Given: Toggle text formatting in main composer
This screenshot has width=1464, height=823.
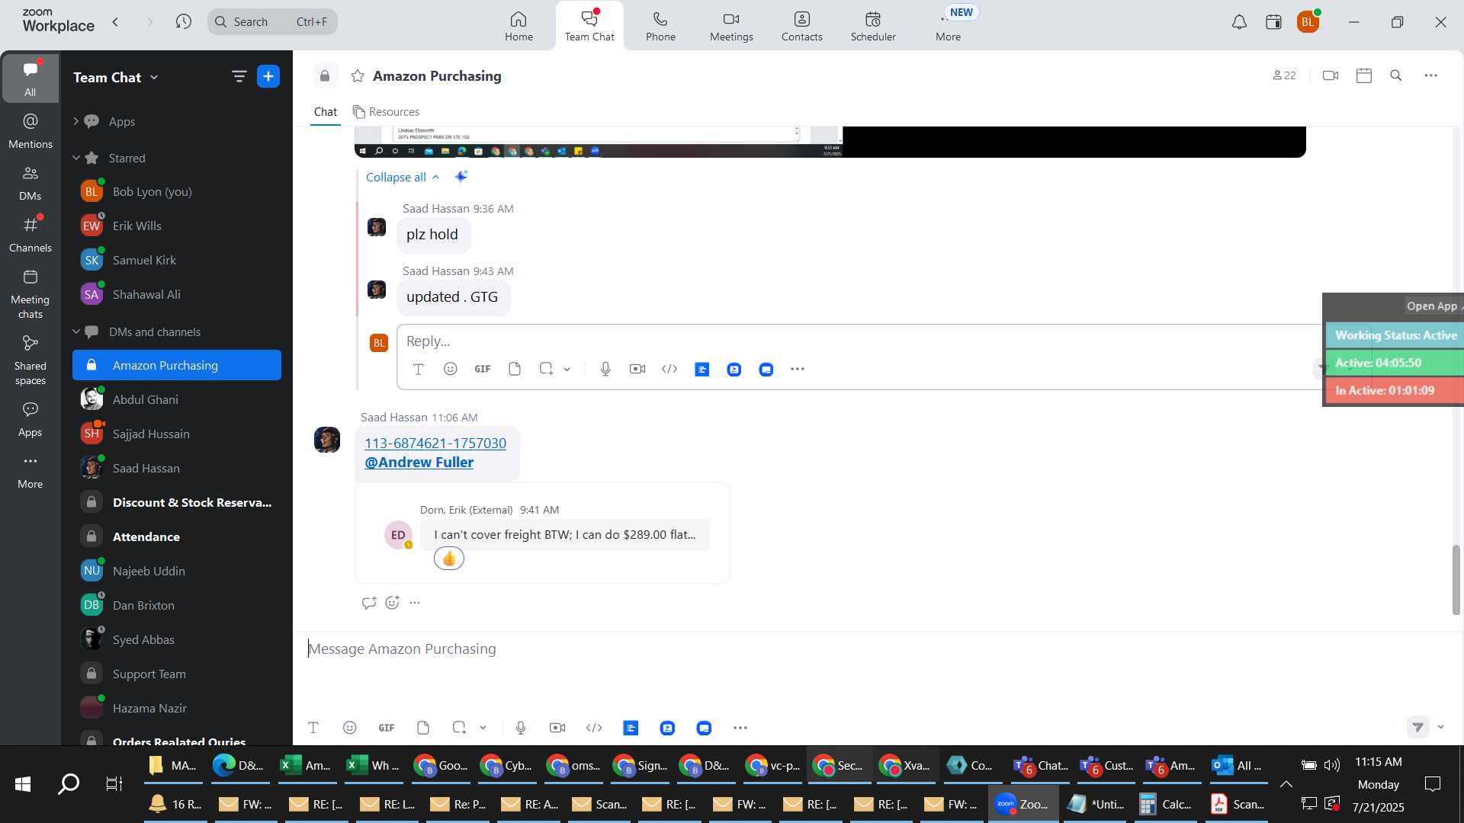Looking at the screenshot, I should pos(313,728).
